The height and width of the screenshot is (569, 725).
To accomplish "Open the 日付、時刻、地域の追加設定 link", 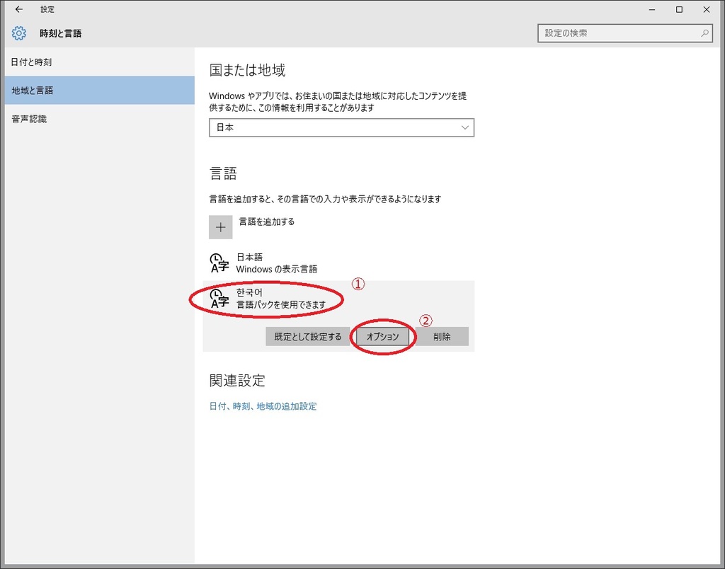I will coord(263,406).
